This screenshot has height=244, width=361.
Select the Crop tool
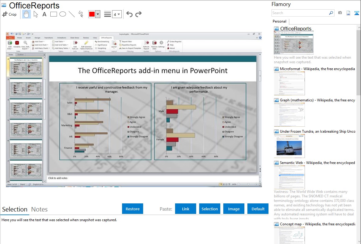9,14
